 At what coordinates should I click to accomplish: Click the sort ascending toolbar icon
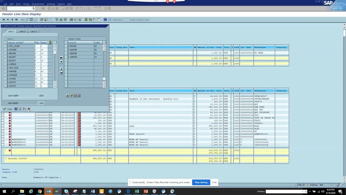[x=61, y=19]
